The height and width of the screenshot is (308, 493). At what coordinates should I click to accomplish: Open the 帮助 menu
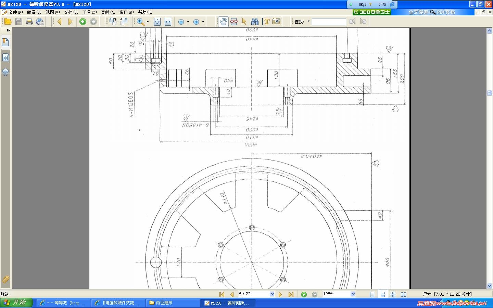145,12
